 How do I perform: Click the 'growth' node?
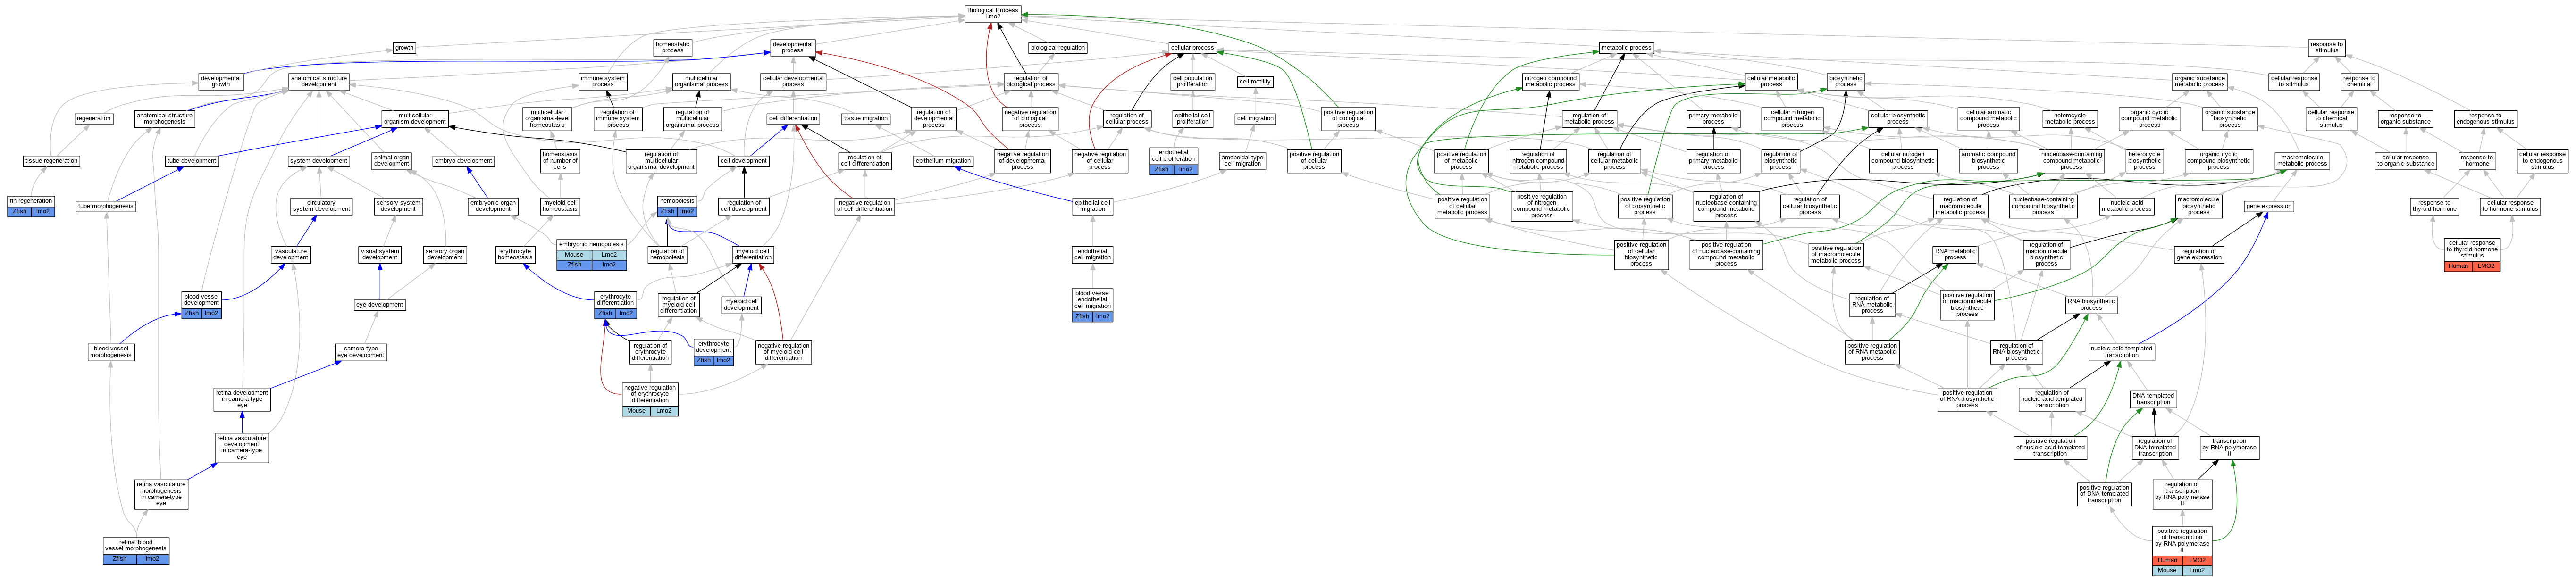404,48
